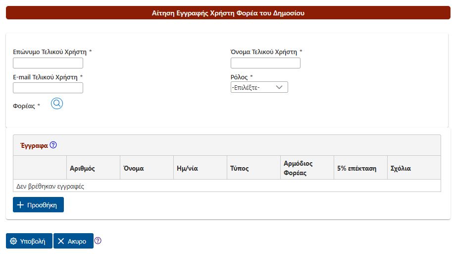This screenshot has height=254, width=452.
Task: Cancel the request using Ακυρο
Action: pyautogui.click(x=73, y=241)
